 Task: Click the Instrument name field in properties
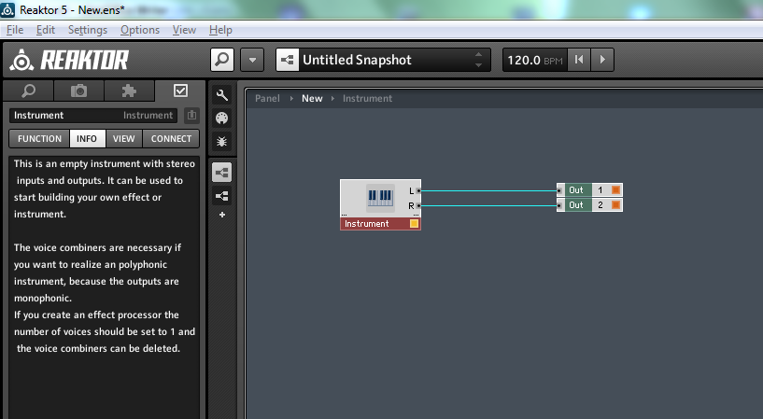pyautogui.click(x=93, y=115)
